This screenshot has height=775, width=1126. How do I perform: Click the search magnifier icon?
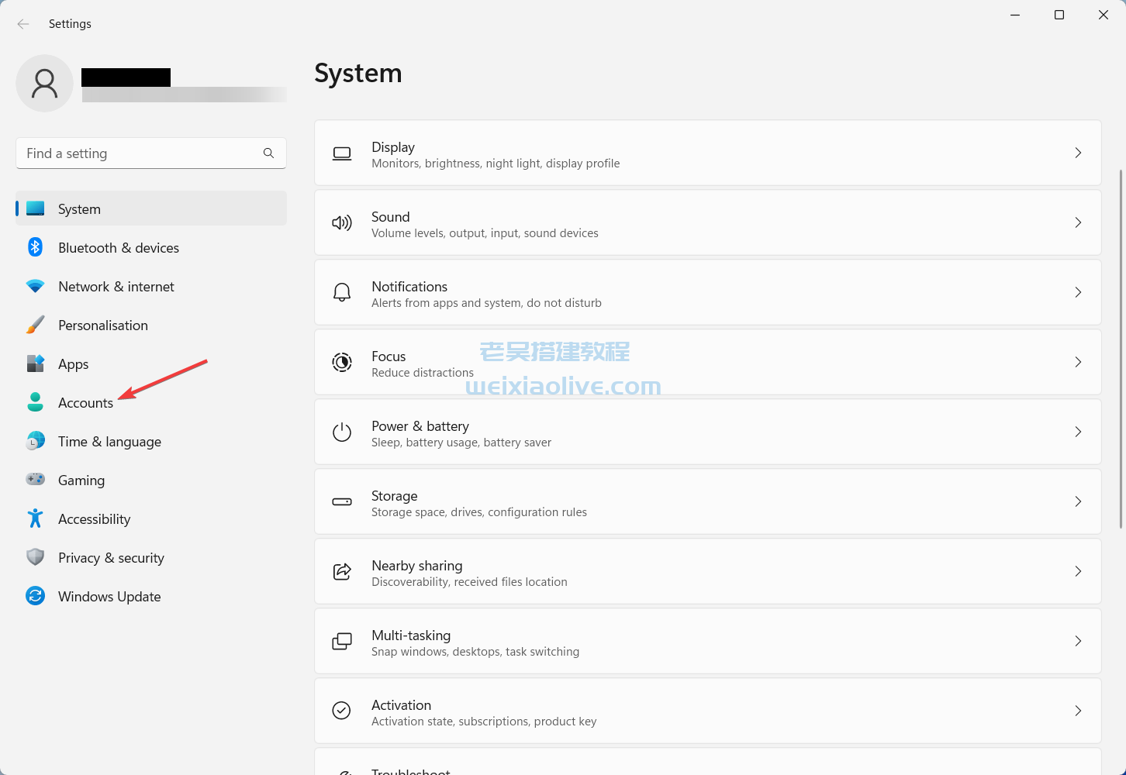pos(268,153)
